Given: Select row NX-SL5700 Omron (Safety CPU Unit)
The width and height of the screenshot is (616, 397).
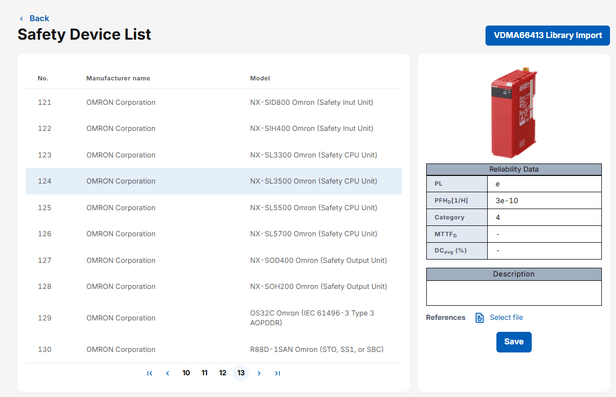Looking at the screenshot, I should 214,234.
